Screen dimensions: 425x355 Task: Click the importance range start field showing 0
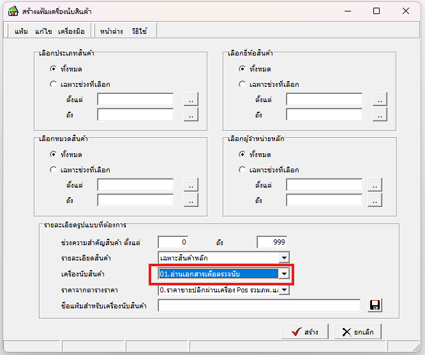[173, 242]
